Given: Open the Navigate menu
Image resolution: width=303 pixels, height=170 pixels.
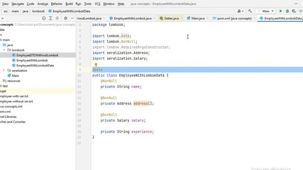Looking at the screenshot, I should click(x=18, y=4).
